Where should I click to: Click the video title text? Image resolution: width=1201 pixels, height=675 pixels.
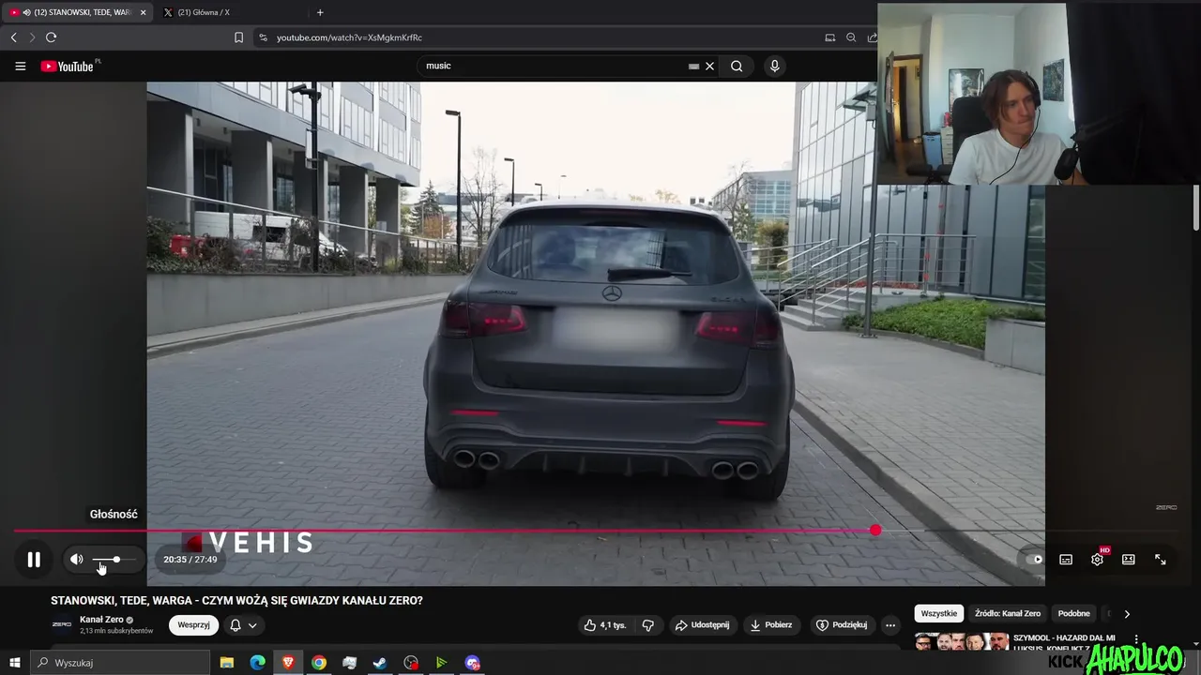pyautogui.click(x=236, y=600)
